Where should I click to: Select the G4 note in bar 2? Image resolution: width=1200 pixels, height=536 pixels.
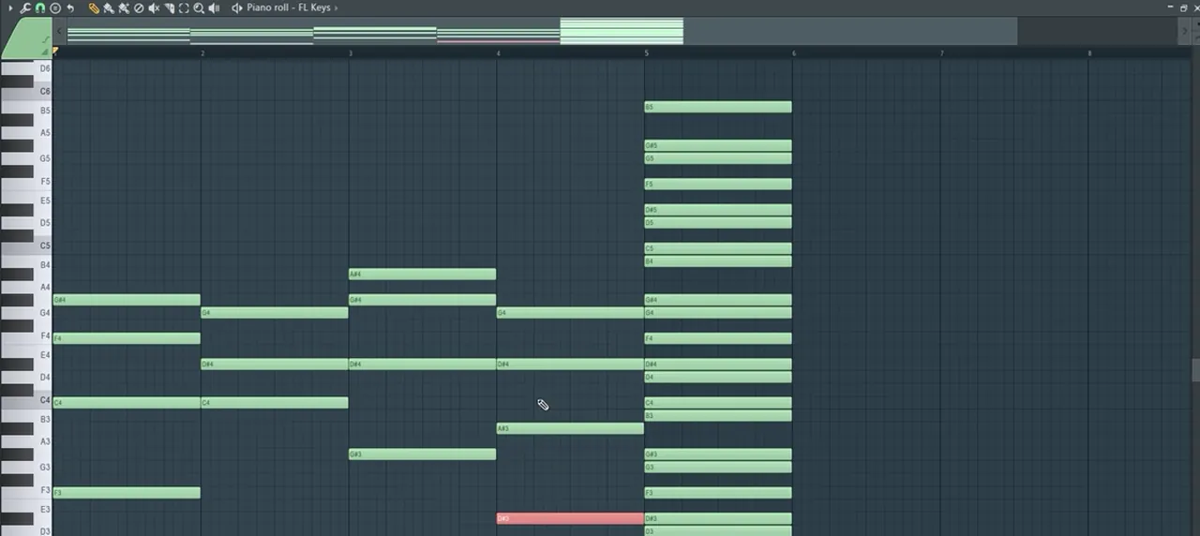click(x=275, y=313)
